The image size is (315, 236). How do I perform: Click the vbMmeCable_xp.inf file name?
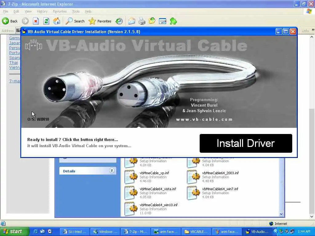[154, 173]
